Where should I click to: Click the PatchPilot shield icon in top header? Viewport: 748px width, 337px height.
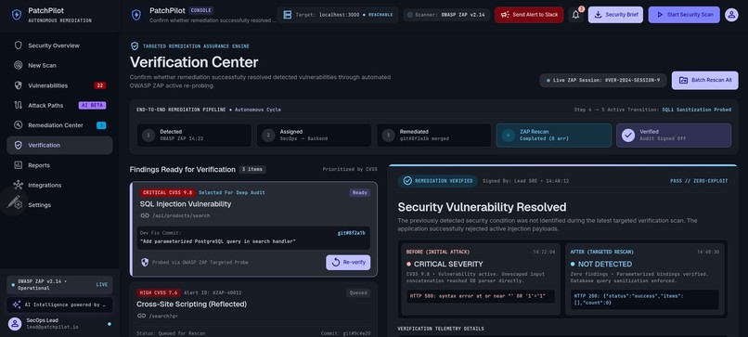(135, 15)
